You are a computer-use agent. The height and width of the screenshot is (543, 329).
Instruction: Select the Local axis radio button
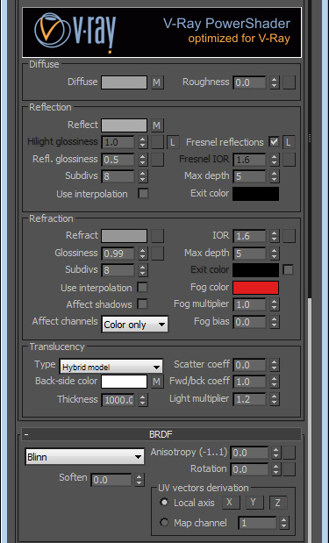coord(164,502)
